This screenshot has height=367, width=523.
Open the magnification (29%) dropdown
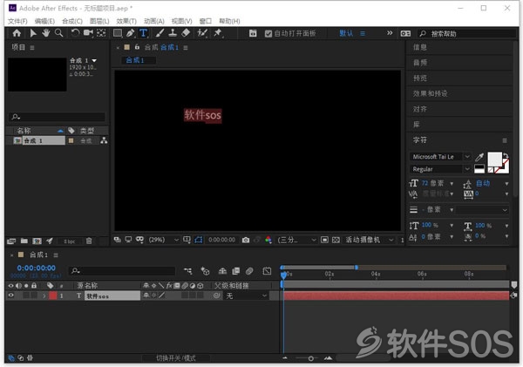164,240
